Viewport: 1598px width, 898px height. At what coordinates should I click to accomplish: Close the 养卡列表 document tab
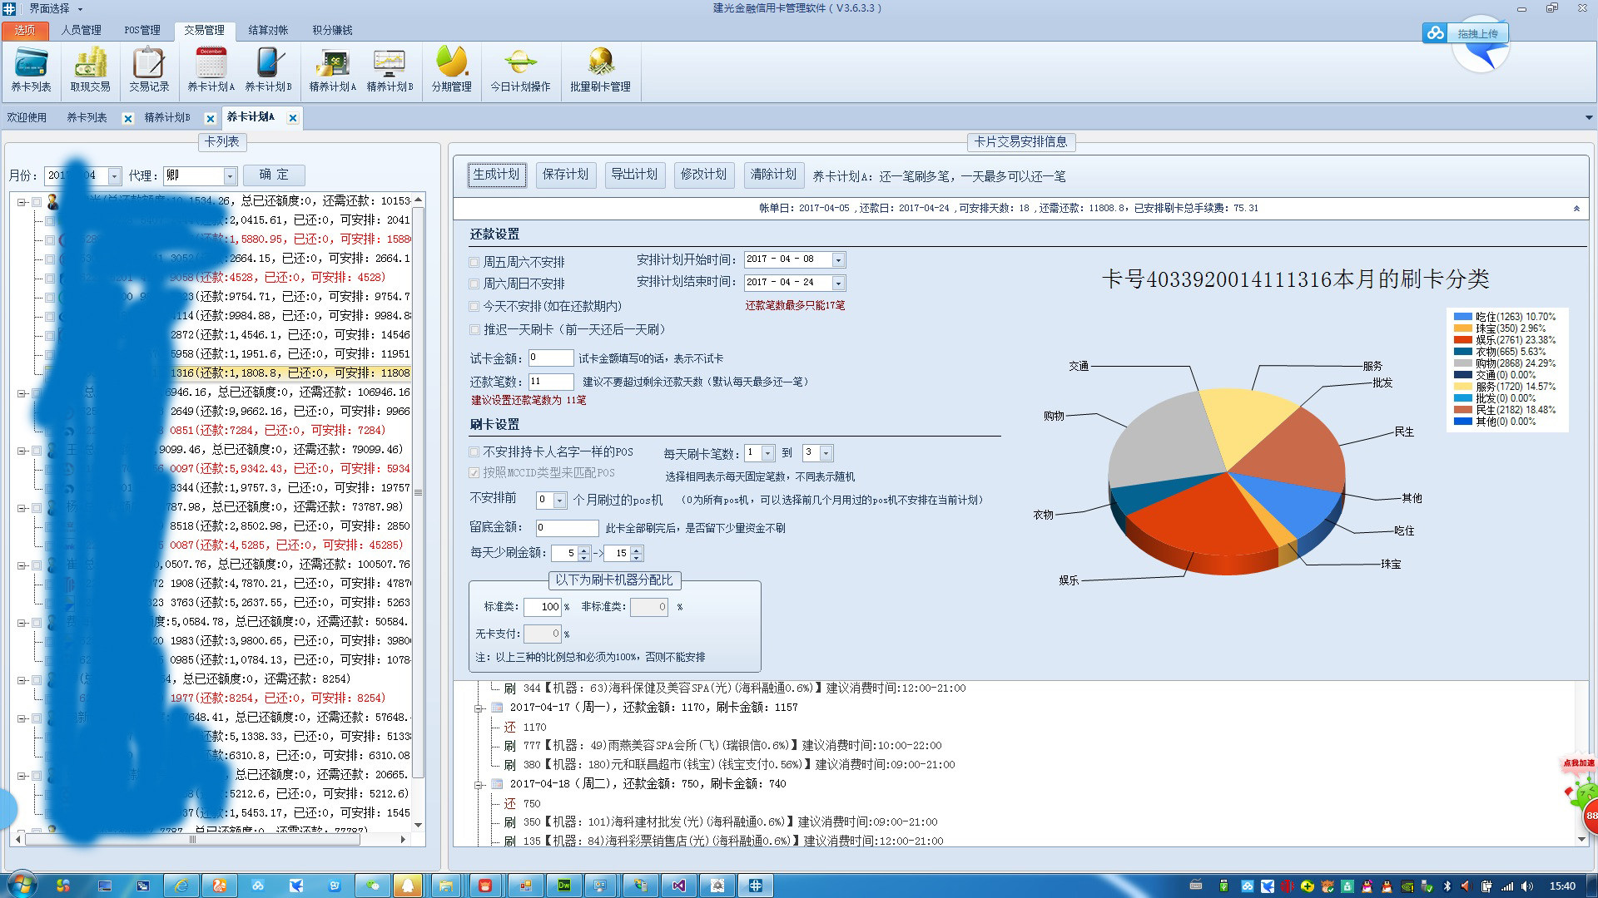click(127, 118)
